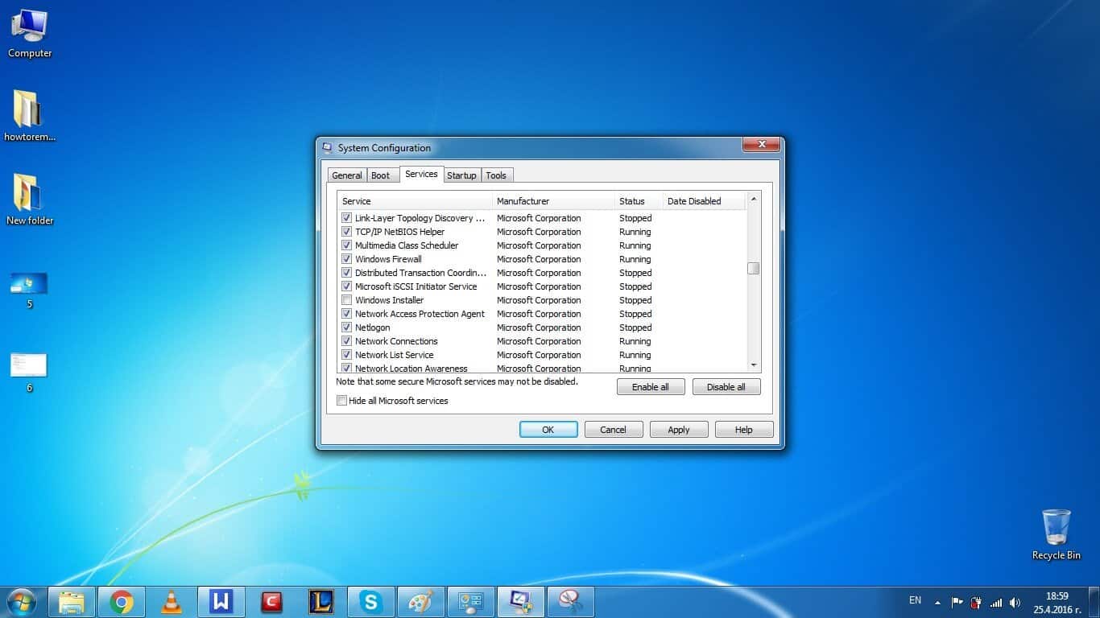The width and height of the screenshot is (1100, 618).
Task: Click the services list scroll down arrow
Action: [754, 365]
